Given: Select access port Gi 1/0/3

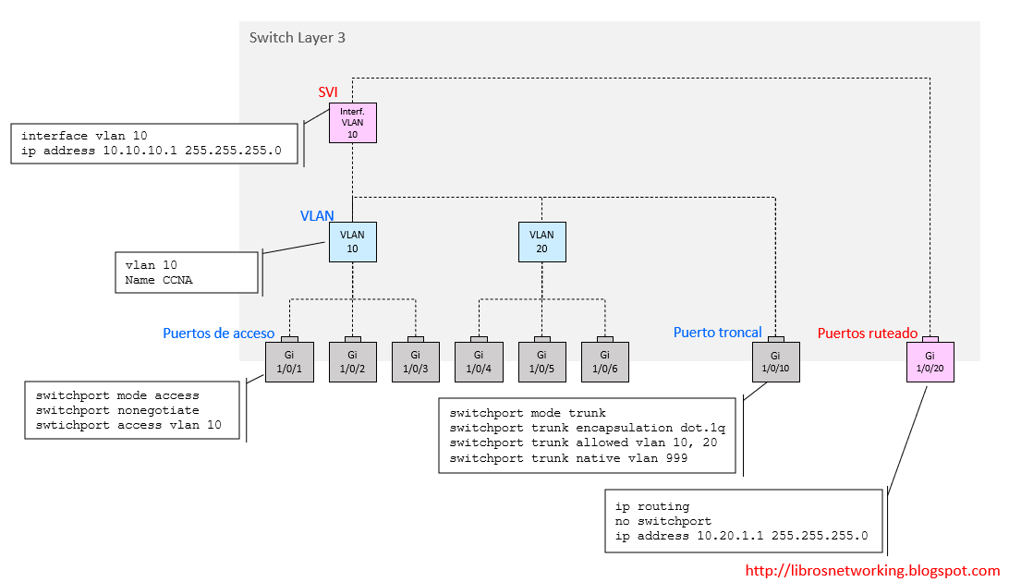Looking at the screenshot, I should point(416,361).
